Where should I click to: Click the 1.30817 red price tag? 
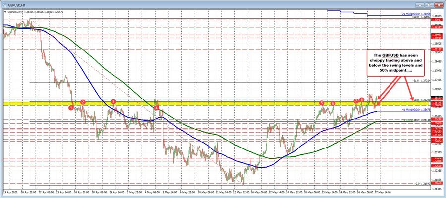click(437, 20)
